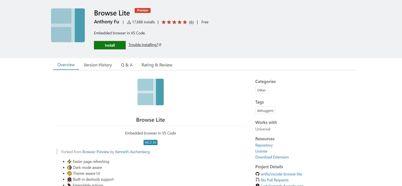The height and width of the screenshot is (186, 402).
Task: Click the Categories heading
Action: [265, 81]
